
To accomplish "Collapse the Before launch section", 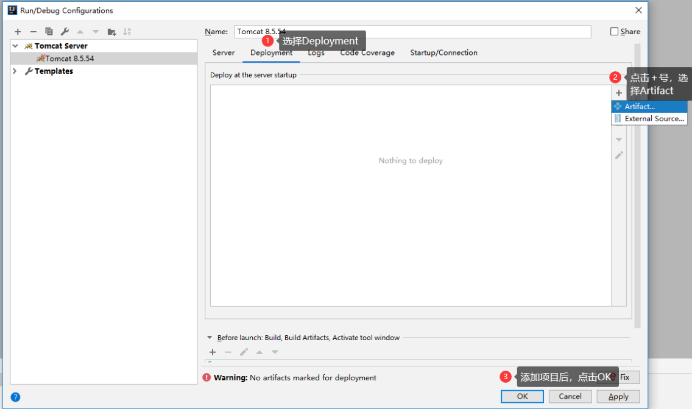I will point(210,338).
